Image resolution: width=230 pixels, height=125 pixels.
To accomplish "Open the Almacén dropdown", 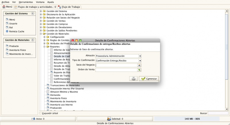I will [x=140, y=56].
